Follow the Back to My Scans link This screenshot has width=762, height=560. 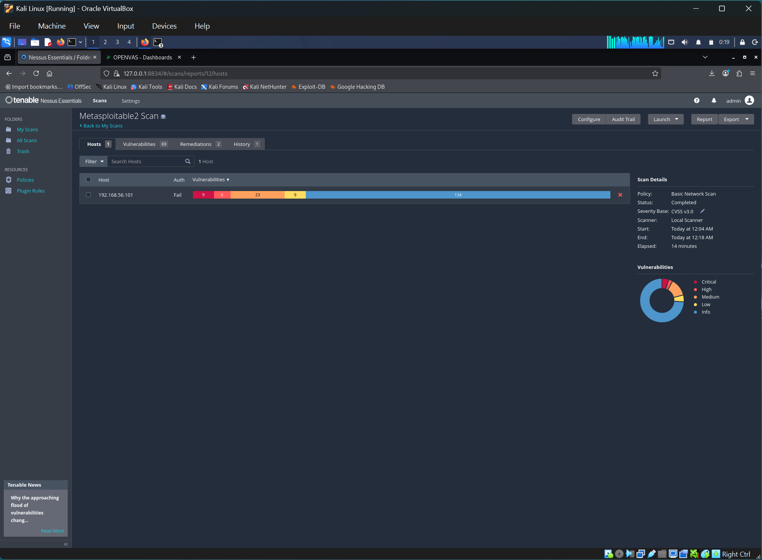pyautogui.click(x=101, y=126)
